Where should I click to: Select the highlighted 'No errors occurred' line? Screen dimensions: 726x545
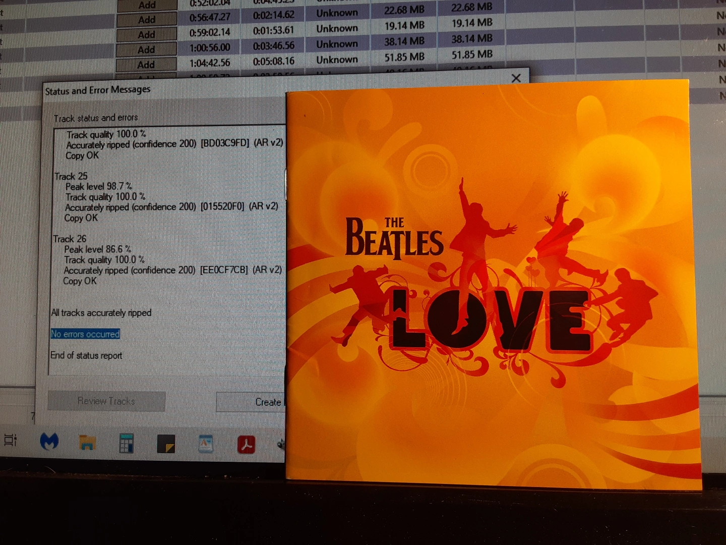[x=85, y=334]
